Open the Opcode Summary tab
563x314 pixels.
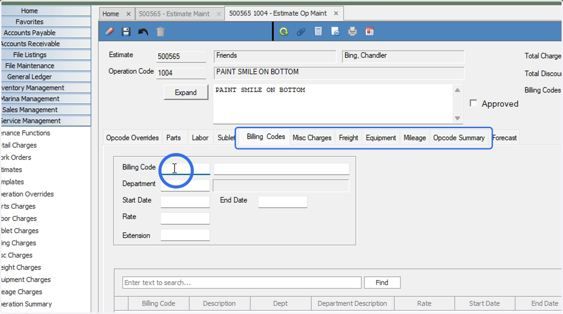(459, 138)
